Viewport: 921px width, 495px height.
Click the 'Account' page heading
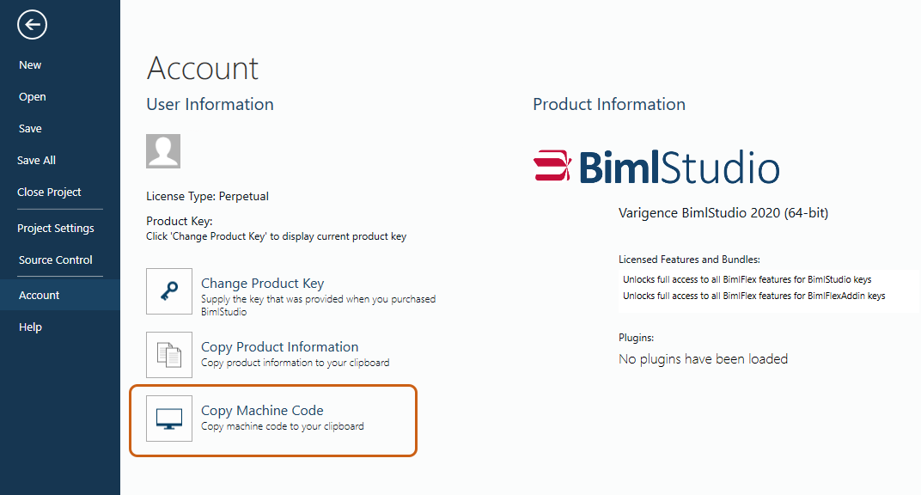202,68
